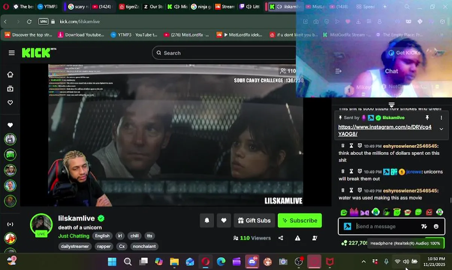Timeout the user on the 'think about the millions' message
Screen dimensions: 452x270
351,146
